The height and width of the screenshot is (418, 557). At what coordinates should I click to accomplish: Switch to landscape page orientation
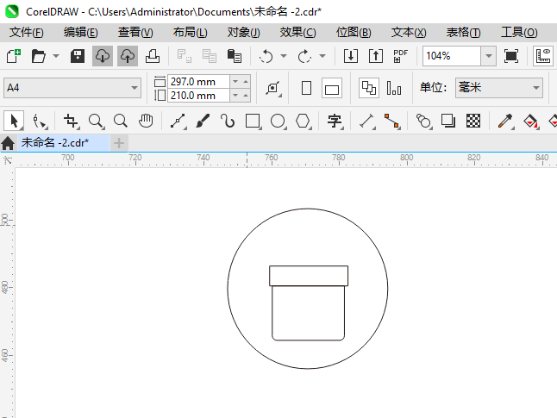(332, 88)
